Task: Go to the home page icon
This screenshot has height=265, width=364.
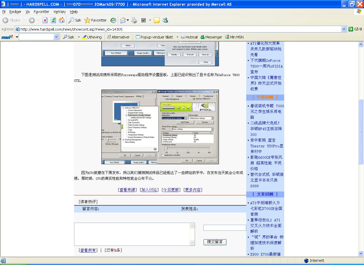Action: point(62,20)
